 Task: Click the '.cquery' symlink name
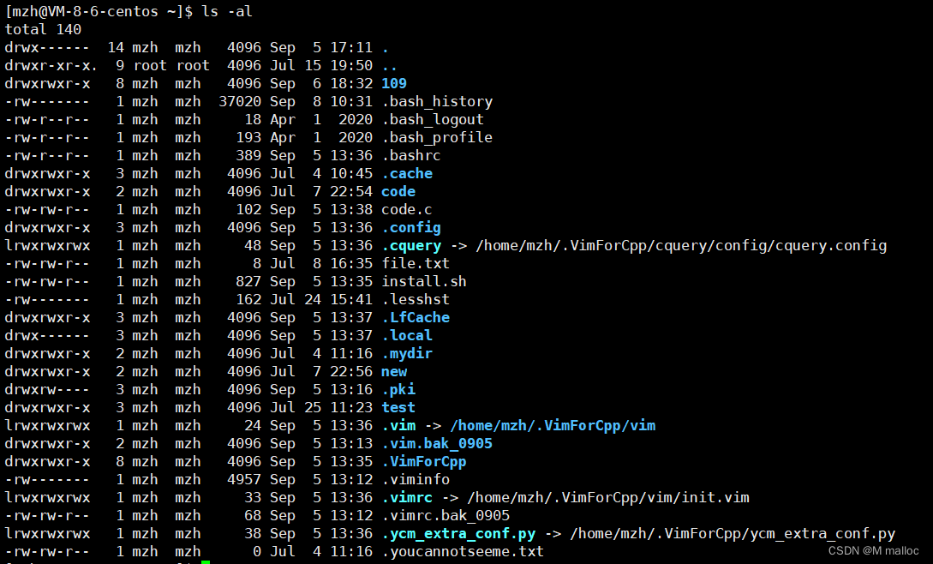pos(411,245)
